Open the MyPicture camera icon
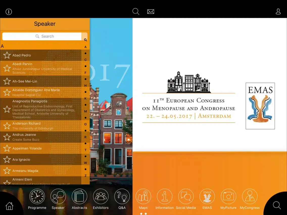 pos(228,196)
